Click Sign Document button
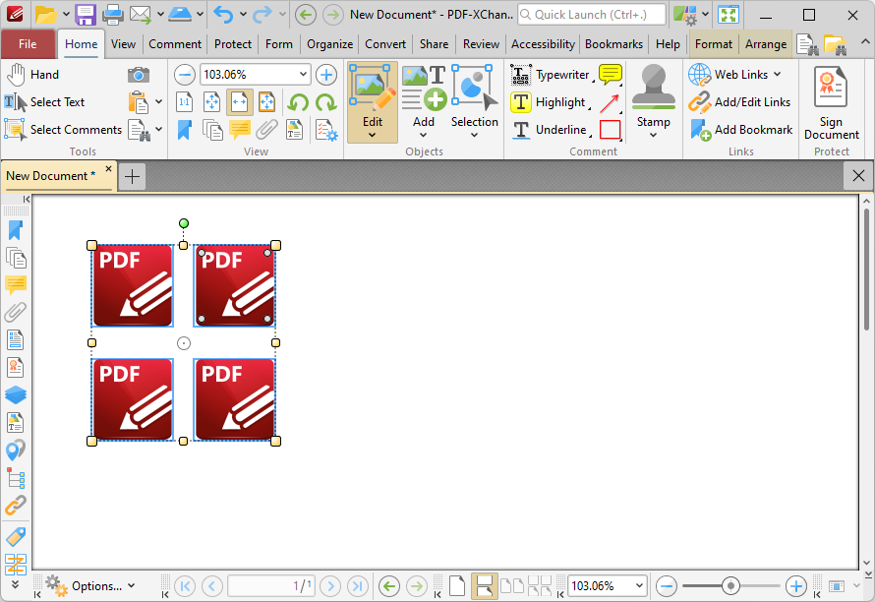The image size is (875, 602). coord(831,103)
